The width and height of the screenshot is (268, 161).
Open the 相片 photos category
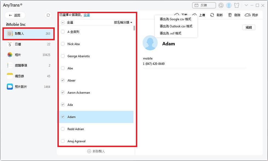pyautogui.click(x=28, y=55)
